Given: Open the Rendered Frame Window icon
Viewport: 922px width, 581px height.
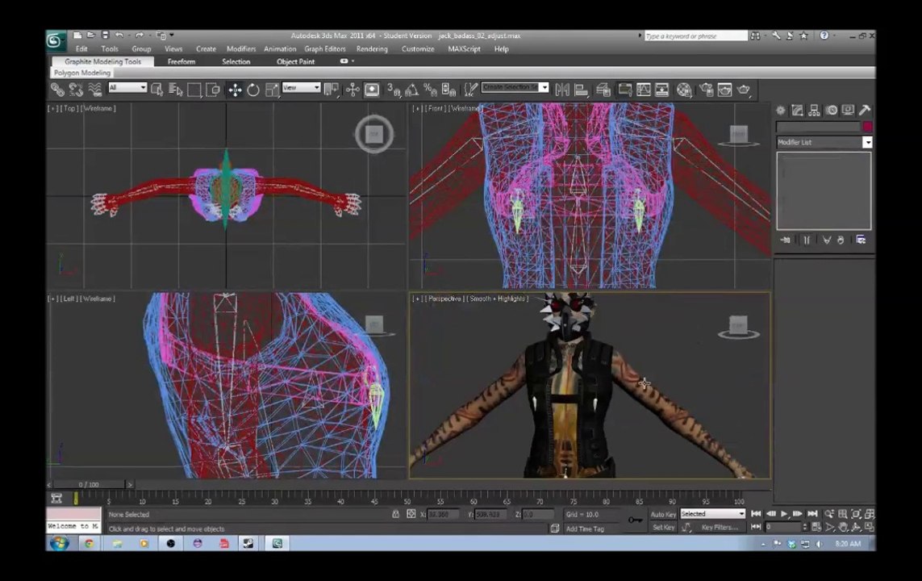Looking at the screenshot, I should click(725, 90).
